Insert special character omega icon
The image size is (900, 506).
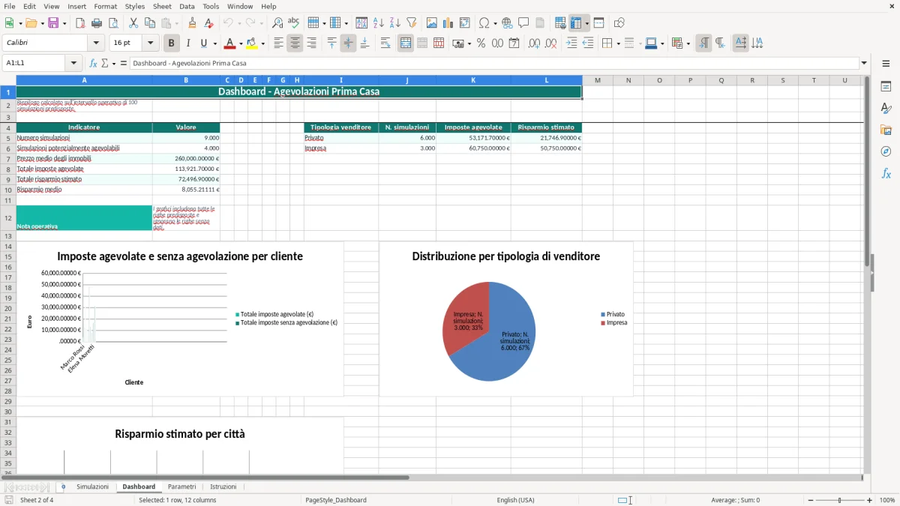tap(484, 23)
